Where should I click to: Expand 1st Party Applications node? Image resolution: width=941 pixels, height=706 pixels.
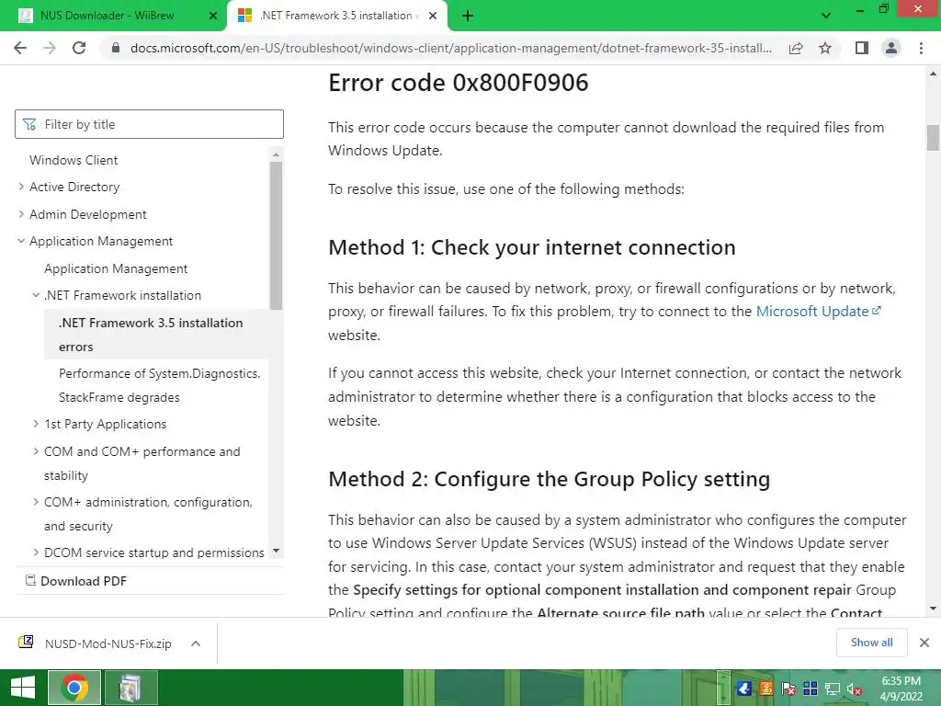point(36,424)
